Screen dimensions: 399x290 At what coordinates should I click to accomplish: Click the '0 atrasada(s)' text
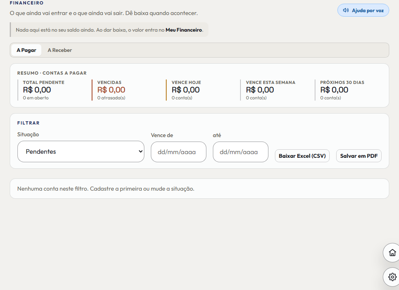pyautogui.click(x=111, y=98)
